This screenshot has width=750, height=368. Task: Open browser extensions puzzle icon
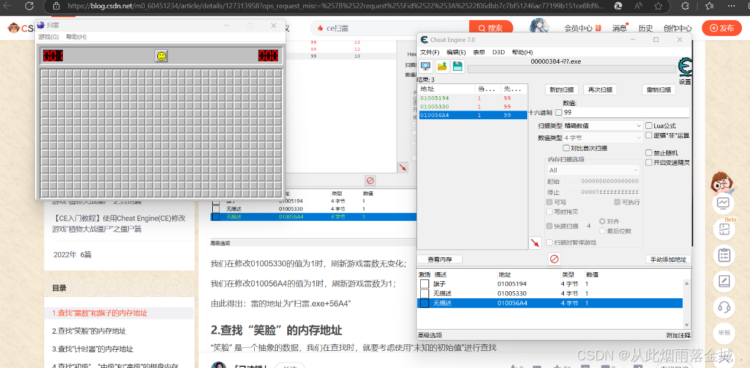[684, 6]
